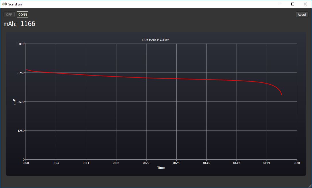
Task: Click the 1166 mAh reading value
Action: (x=28, y=24)
